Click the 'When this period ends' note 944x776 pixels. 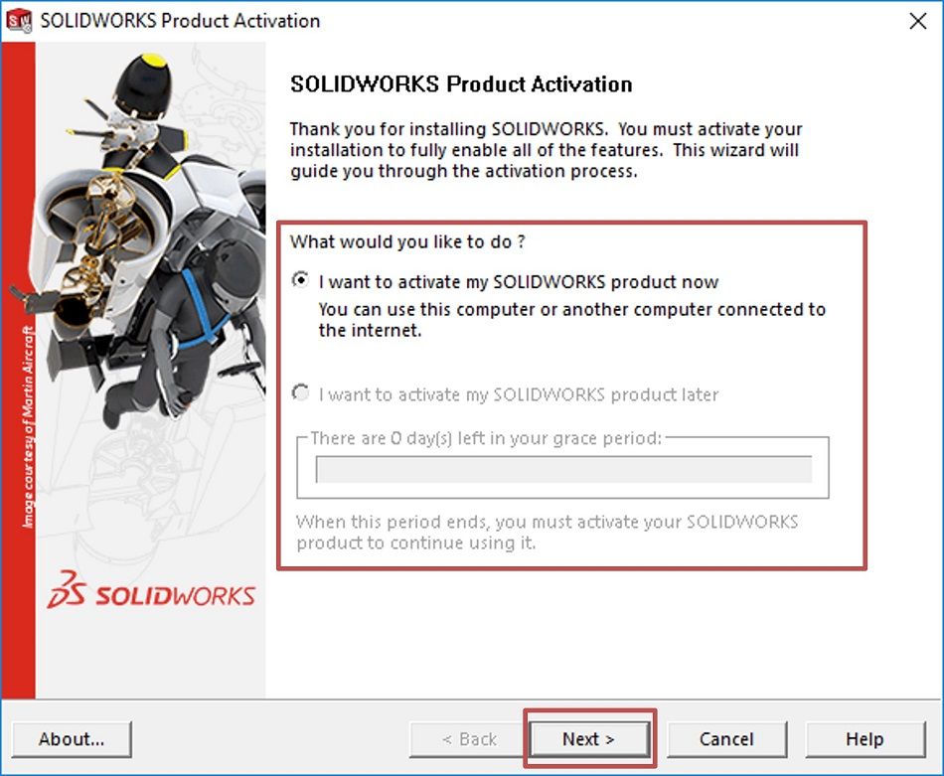click(x=547, y=533)
